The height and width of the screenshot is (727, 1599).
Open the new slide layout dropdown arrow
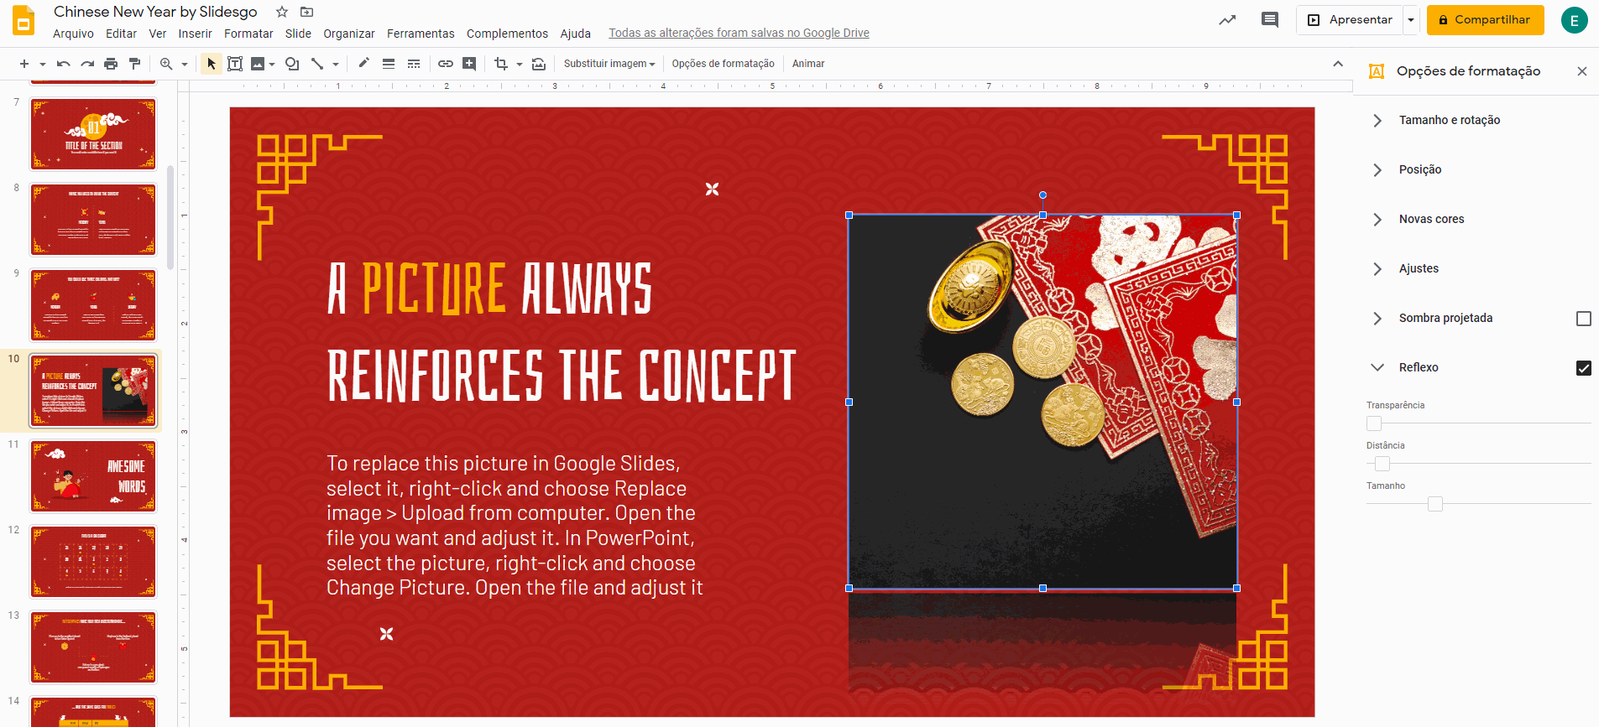(x=42, y=64)
